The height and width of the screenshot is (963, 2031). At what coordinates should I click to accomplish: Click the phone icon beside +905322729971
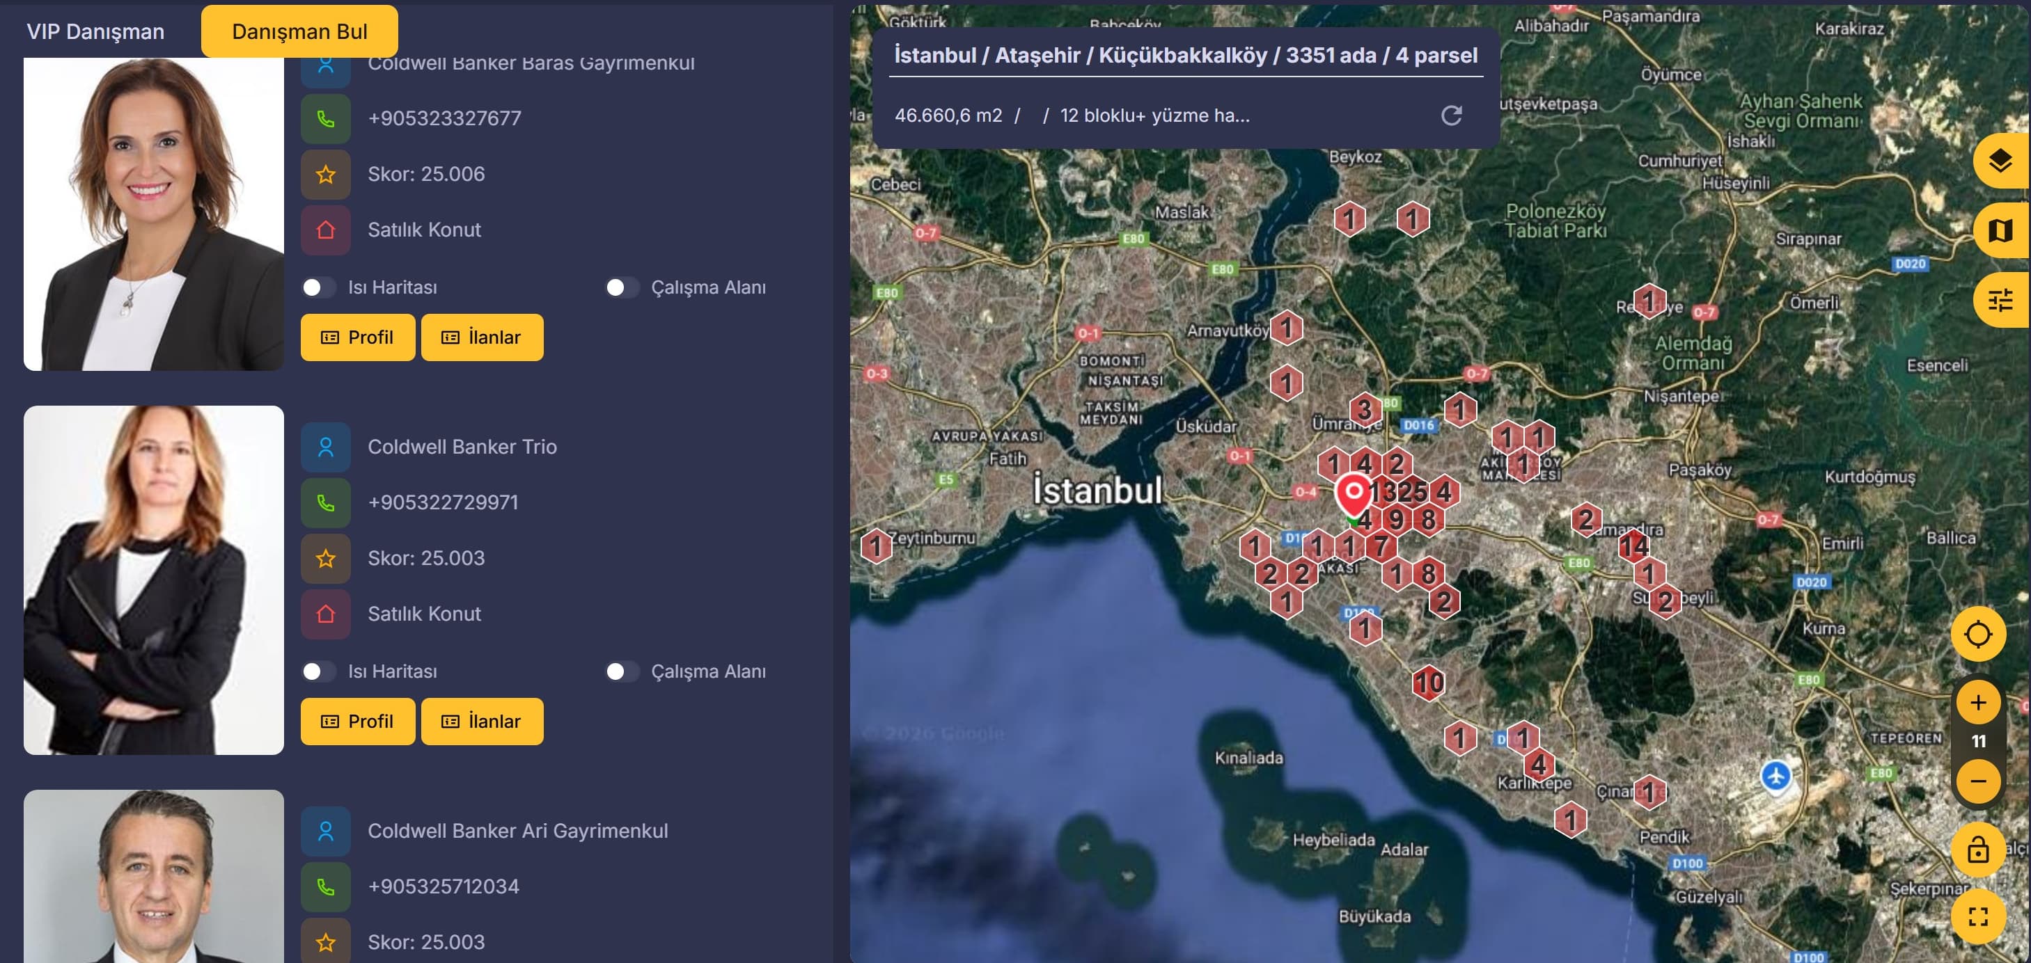pos(326,503)
